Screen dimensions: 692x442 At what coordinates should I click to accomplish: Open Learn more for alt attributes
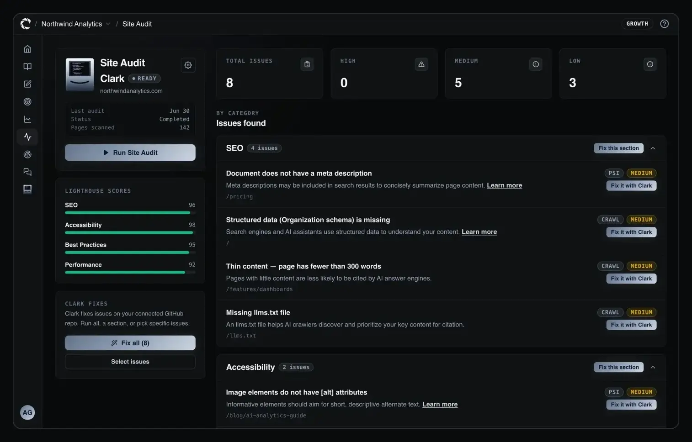440,405
